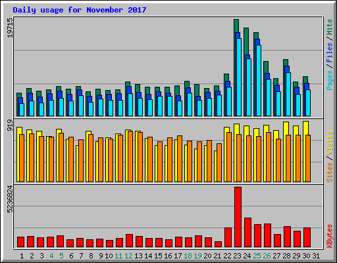
Task: Click day label 30 on the x-axis
Action: [x=306, y=256]
